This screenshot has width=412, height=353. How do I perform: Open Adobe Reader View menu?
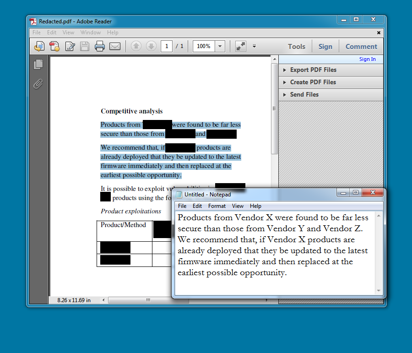click(68, 33)
